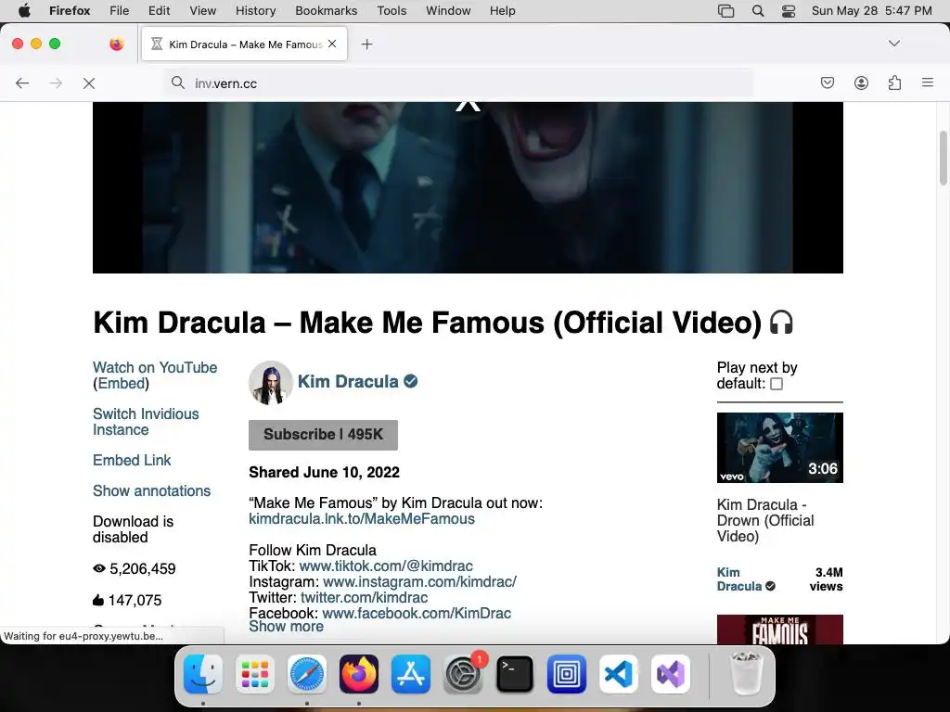Viewport: 950px width, 712px height.
Task: Click the date and time in menu bar
Action: [871, 11]
